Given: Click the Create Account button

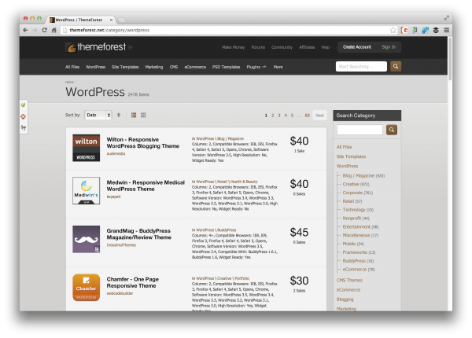Looking at the screenshot, I should [x=357, y=47].
